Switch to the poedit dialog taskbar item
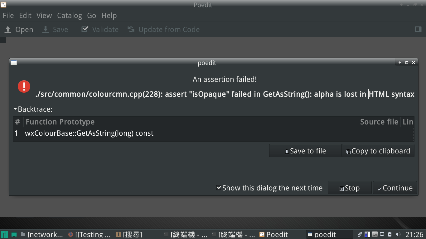The height and width of the screenshot is (239, 426). (x=329, y=234)
